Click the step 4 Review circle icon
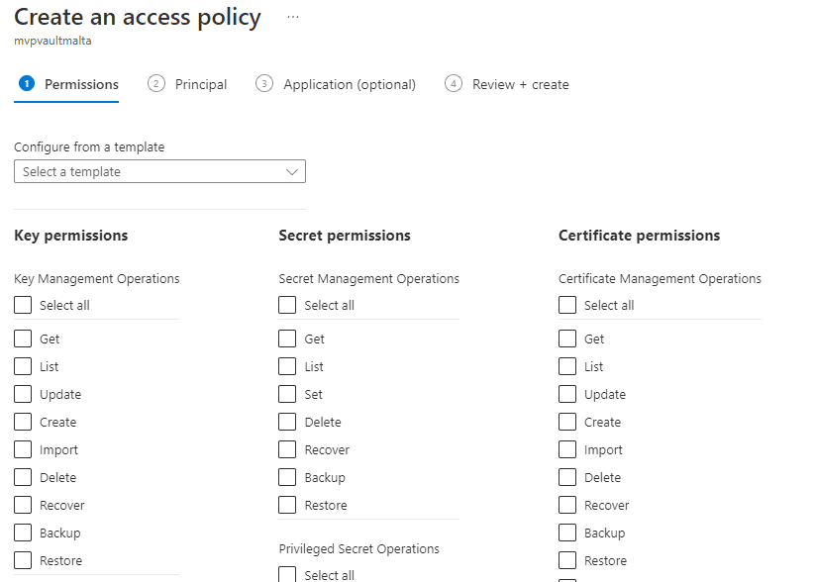 (x=454, y=84)
